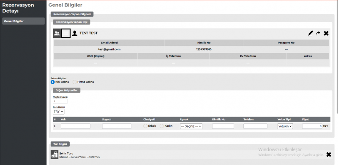The height and width of the screenshot is (165, 338).
Task: Click the 1234567910 Kimlik No value
Action: 204,49
